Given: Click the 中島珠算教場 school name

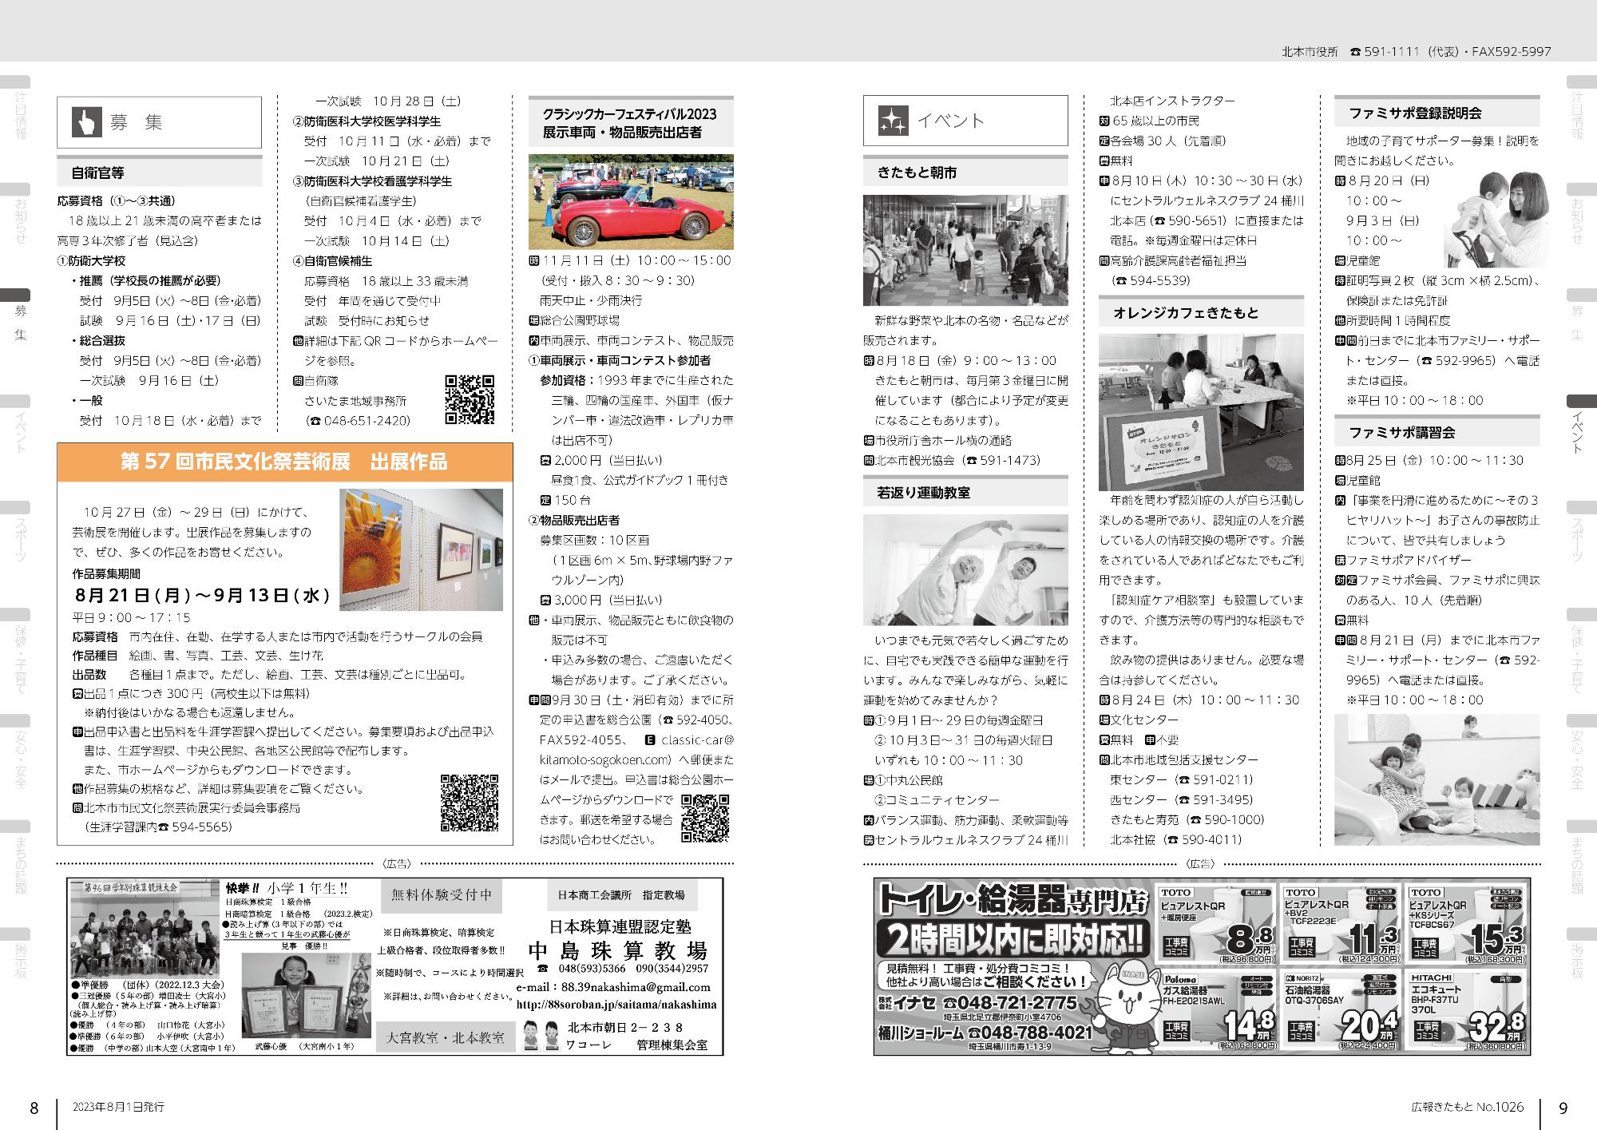Looking at the screenshot, I should click(618, 950).
